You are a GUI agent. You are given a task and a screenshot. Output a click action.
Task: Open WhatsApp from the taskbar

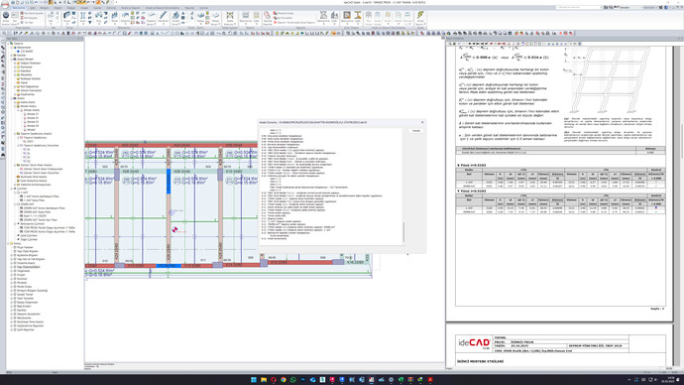pyautogui.click(x=292, y=380)
